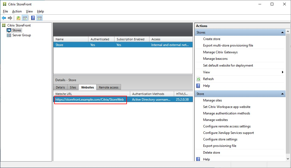Switch to the Remote access tab
The width and height of the screenshot is (291, 168).
(108, 87)
